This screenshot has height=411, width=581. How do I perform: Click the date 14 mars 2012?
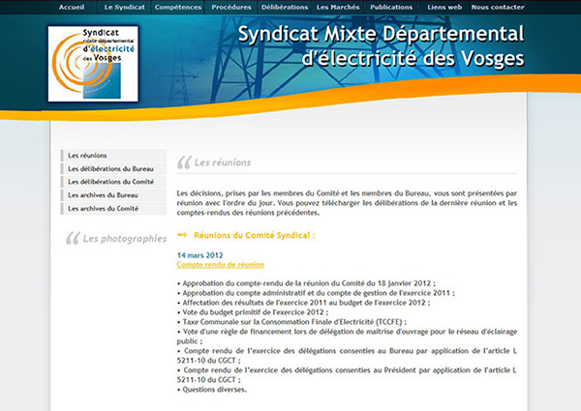[200, 255]
